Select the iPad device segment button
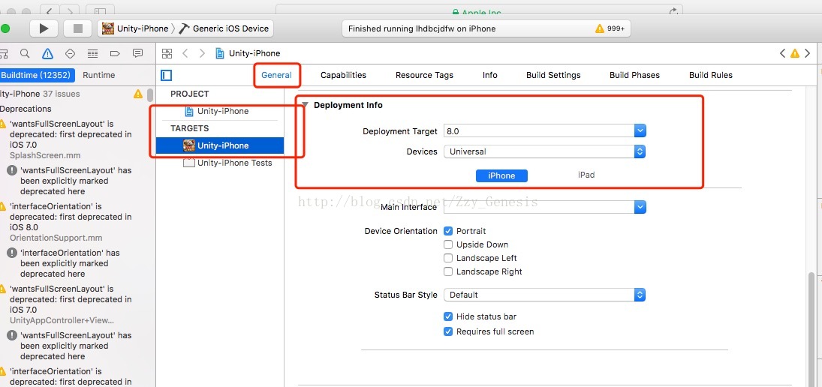Viewport: 822px width, 387px height. click(586, 175)
